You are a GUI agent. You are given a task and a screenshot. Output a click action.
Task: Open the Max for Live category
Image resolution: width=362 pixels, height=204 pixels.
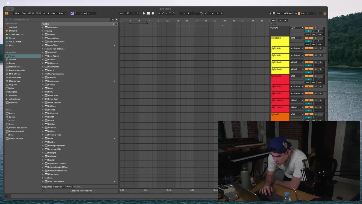14,81
